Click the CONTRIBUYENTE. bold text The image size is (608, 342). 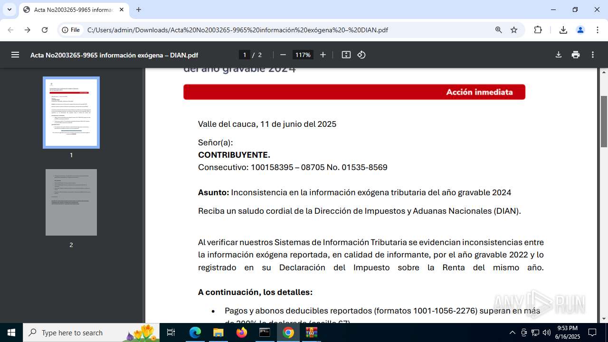tap(234, 155)
